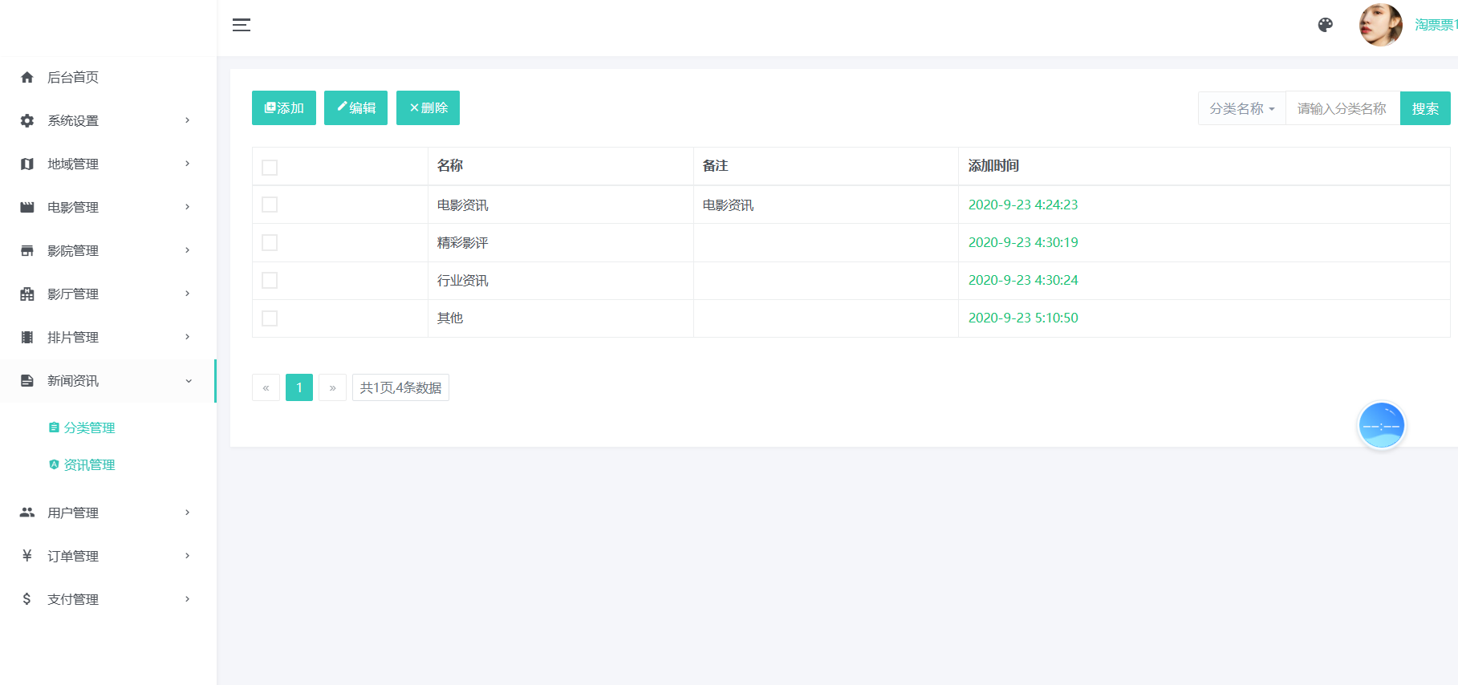Click the hamburger menu toggle icon
This screenshot has width=1458, height=685.
[x=242, y=25]
